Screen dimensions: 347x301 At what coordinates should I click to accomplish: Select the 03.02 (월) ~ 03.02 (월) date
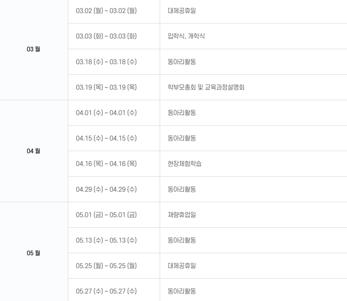point(106,11)
